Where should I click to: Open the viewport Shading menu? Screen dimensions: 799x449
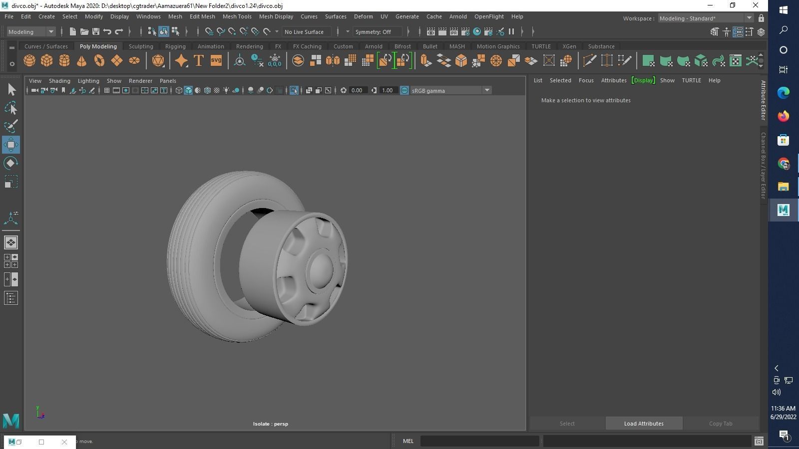[59, 81]
